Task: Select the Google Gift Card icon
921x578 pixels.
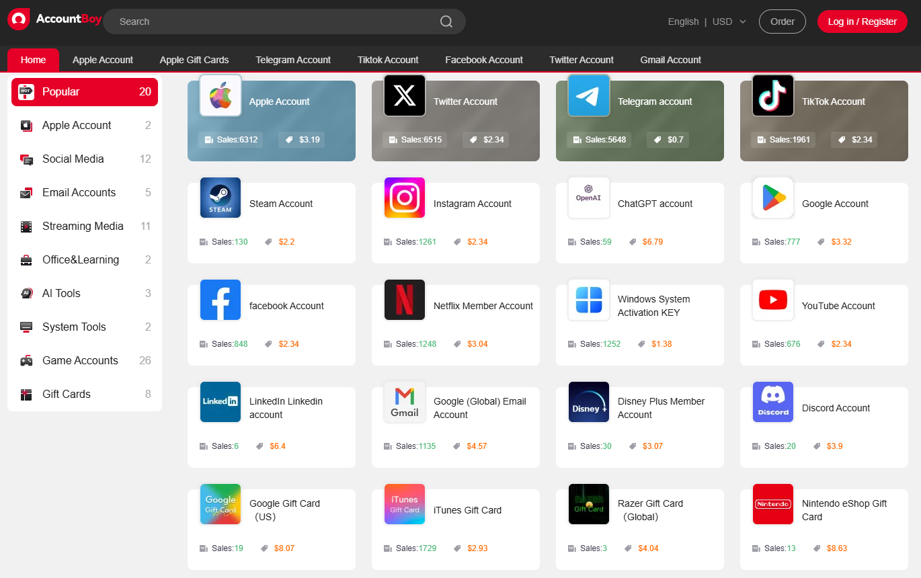Action: (x=221, y=504)
